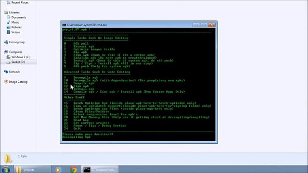The height and width of the screenshot is (173, 308).
Task: Click the 'Decompiling Apk' status line
Action: pos(77,137)
